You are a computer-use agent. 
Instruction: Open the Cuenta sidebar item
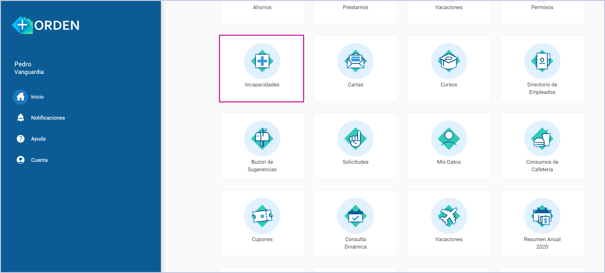[x=39, y=160]
